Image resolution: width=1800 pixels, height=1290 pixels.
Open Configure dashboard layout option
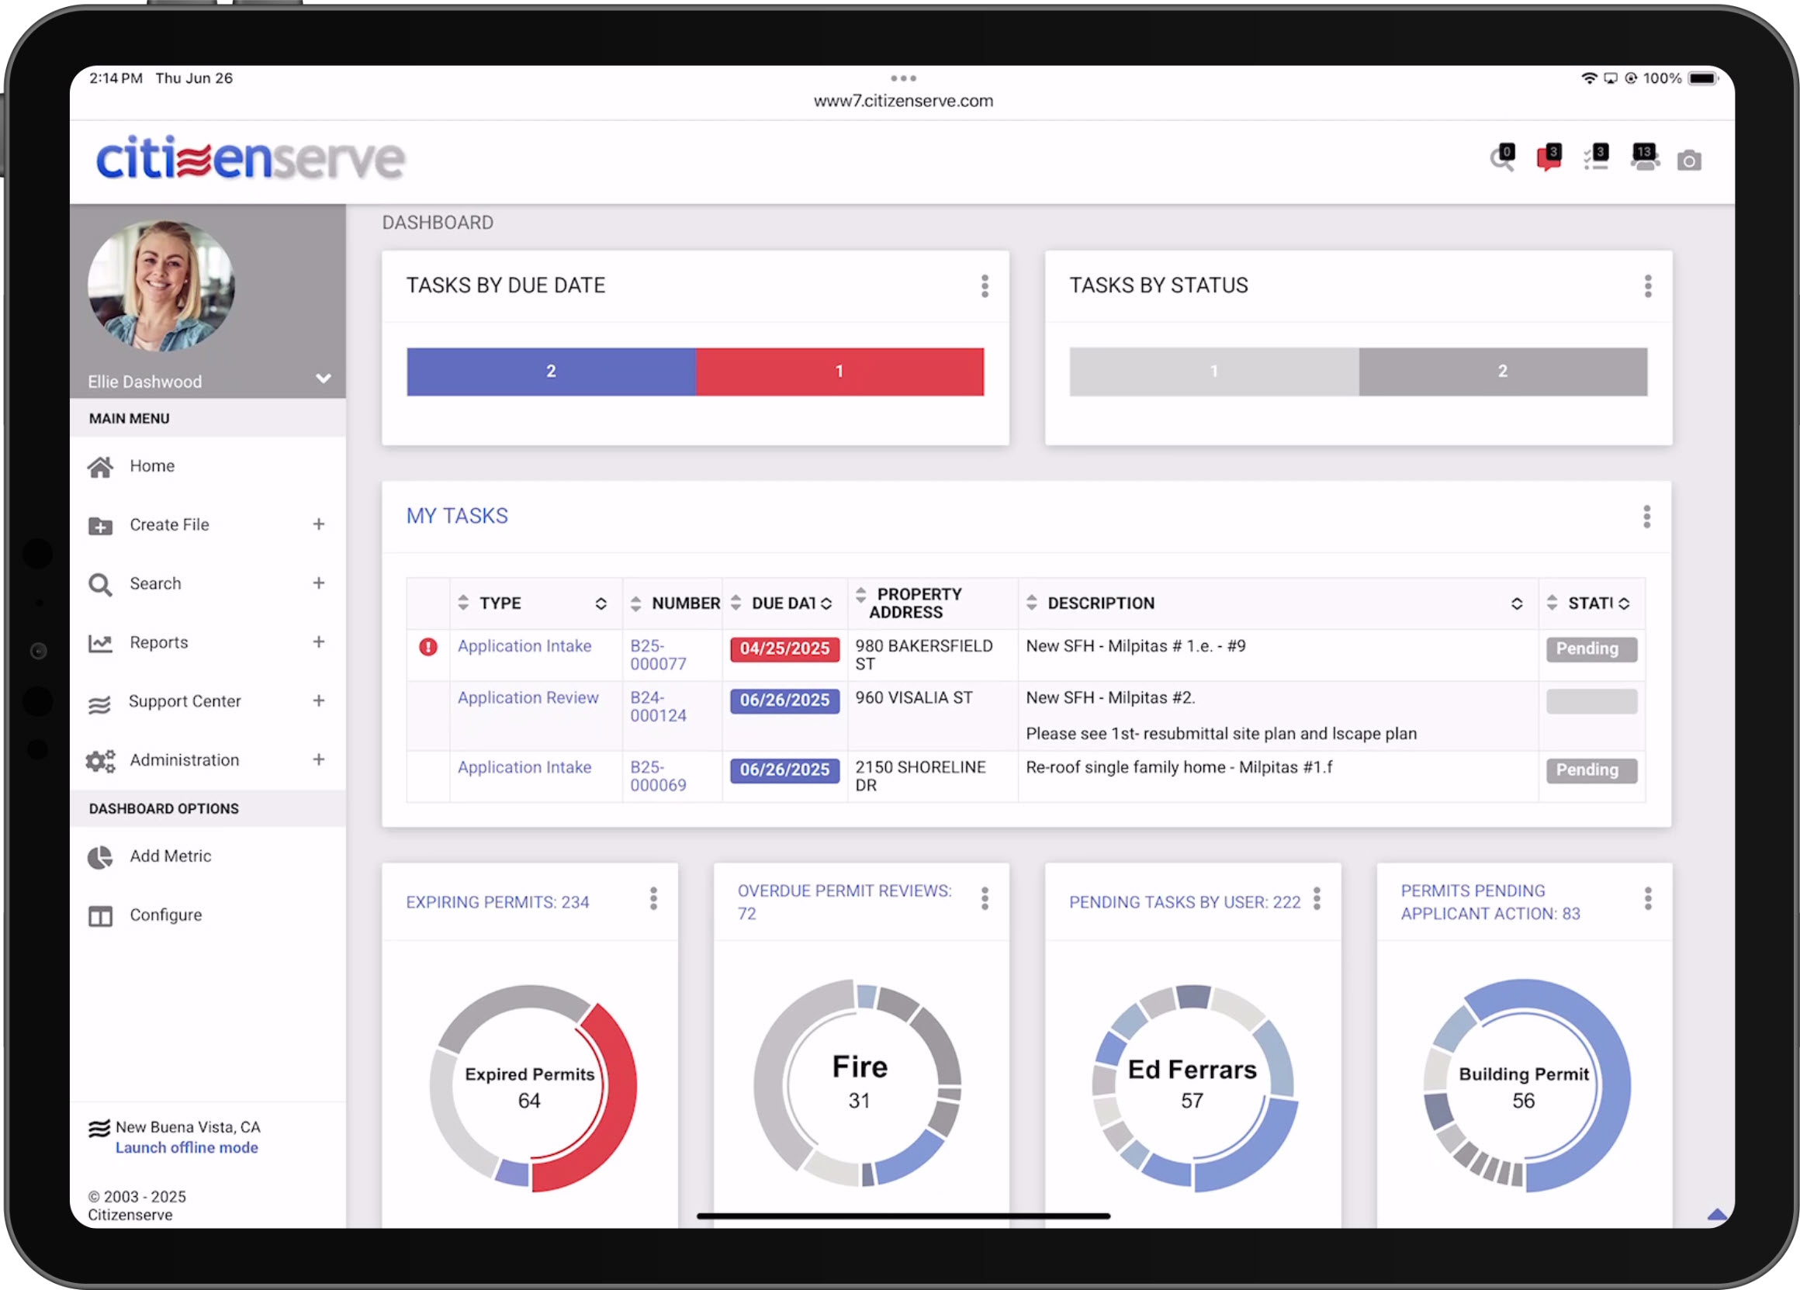pos(165,915)
